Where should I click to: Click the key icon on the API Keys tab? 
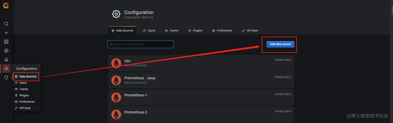[244, 31]
